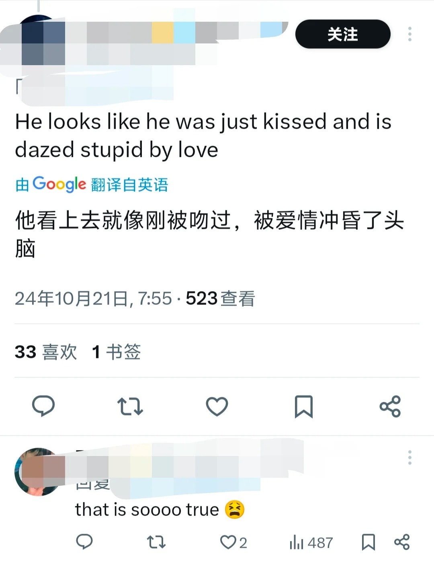Screen dimensions: 434x563
Task: Open the Google translation attribution link
Action: [92, 185]
